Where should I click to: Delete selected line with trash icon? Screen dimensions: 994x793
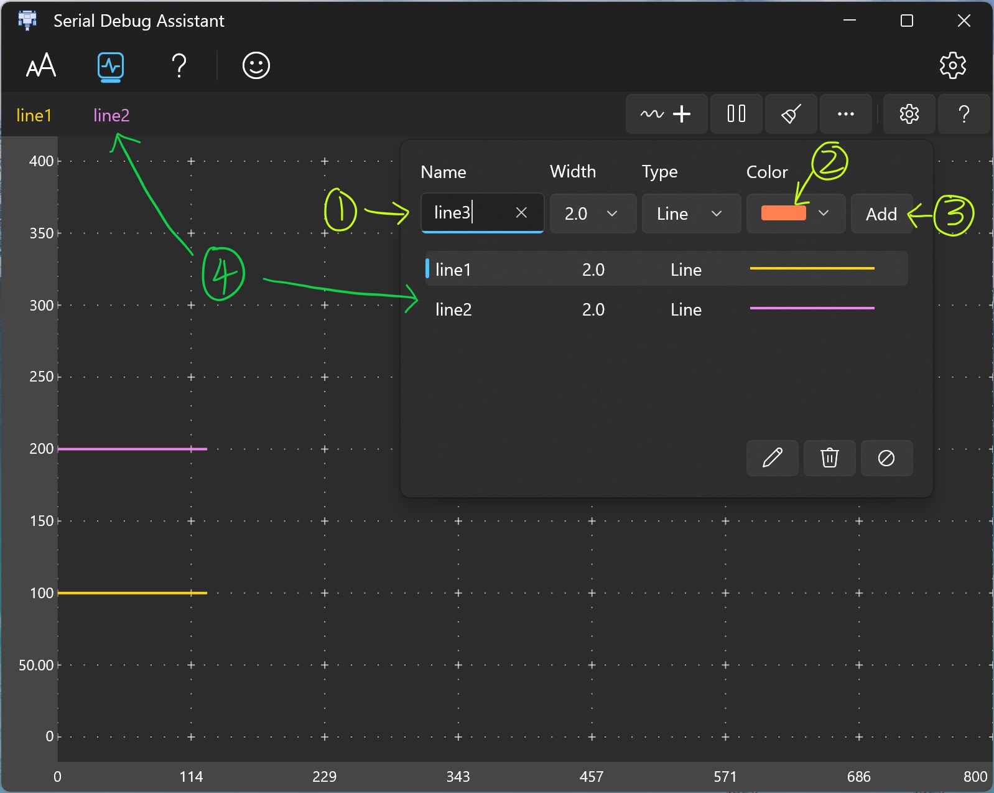[830, 458]
